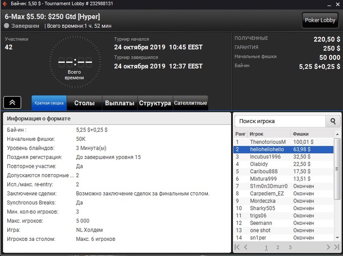343x256 pixels.
Task: Click the Завершен status label
Action: (25, 26)
